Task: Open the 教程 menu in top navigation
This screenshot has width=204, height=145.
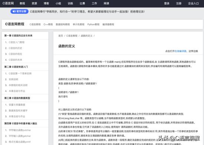Action: (x=22, y=3)
